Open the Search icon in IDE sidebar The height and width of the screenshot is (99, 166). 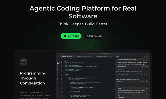coord(58,60)
